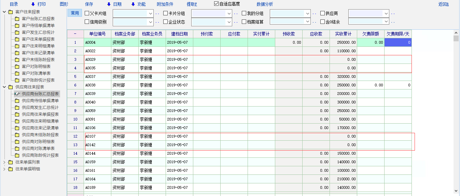Uncheck the 自适应高度 checkbox
The image size is (460, 196).
click(216, 4)
